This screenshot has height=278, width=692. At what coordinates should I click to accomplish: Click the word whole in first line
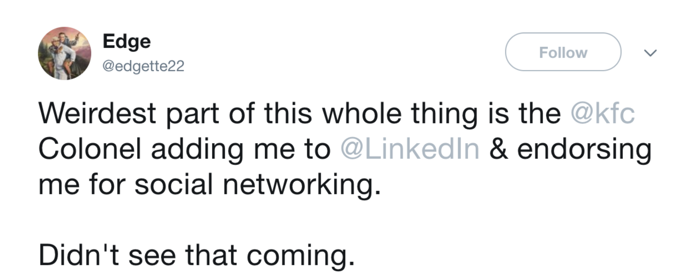click(362, 113)
